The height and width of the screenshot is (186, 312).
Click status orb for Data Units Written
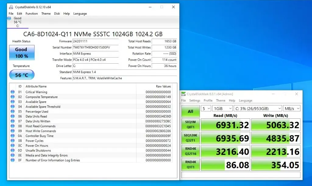tap(12, 121)
